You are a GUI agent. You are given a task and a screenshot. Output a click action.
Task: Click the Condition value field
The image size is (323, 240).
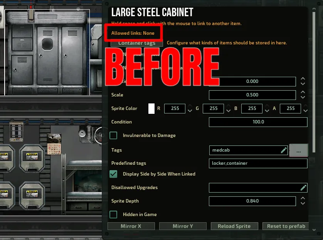[x=258, y=122]
